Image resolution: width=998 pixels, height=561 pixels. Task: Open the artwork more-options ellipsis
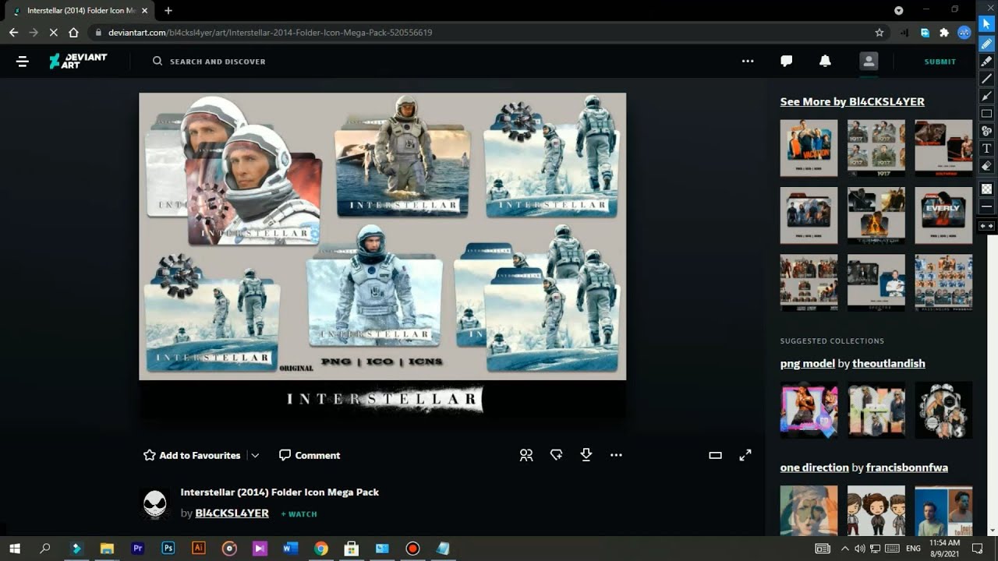(616, 455)
